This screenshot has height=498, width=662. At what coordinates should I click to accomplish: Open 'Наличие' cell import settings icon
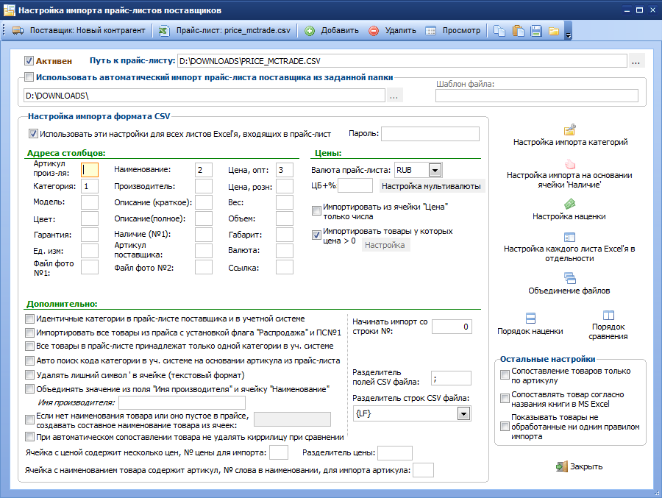(570, 164)
